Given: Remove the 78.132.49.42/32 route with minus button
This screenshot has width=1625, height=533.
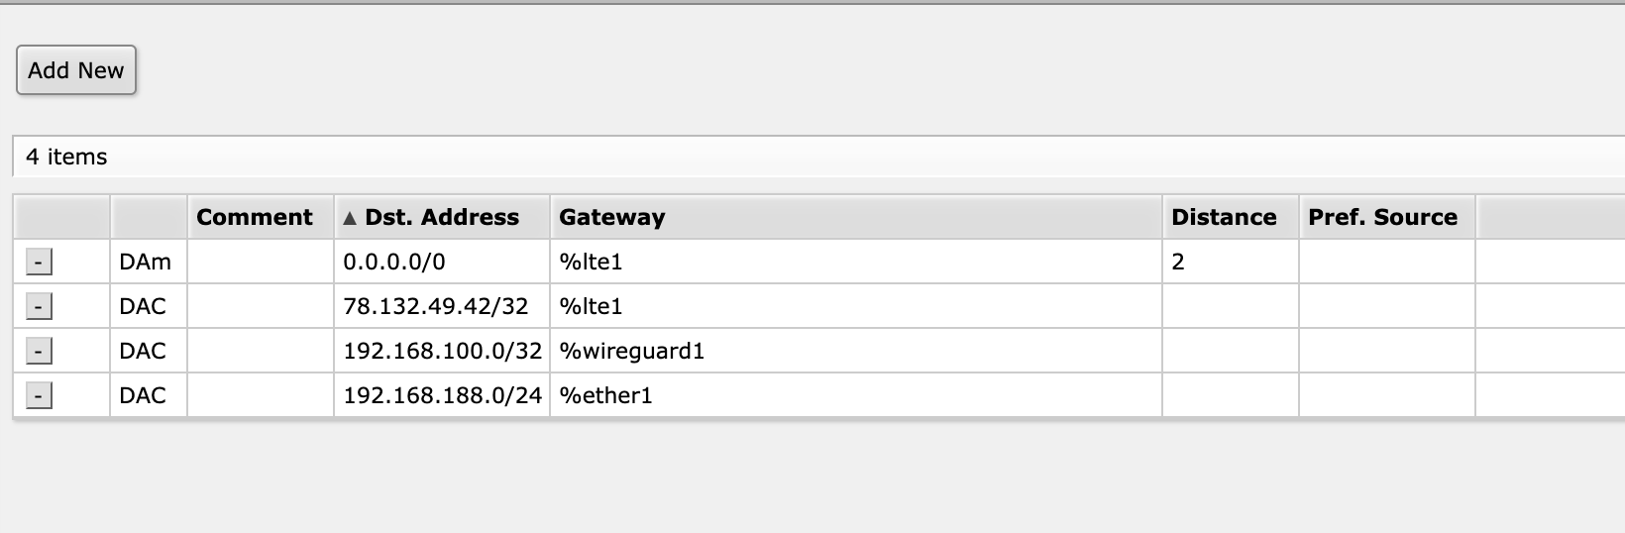Looking at the screenshot, I should point(38,307).
